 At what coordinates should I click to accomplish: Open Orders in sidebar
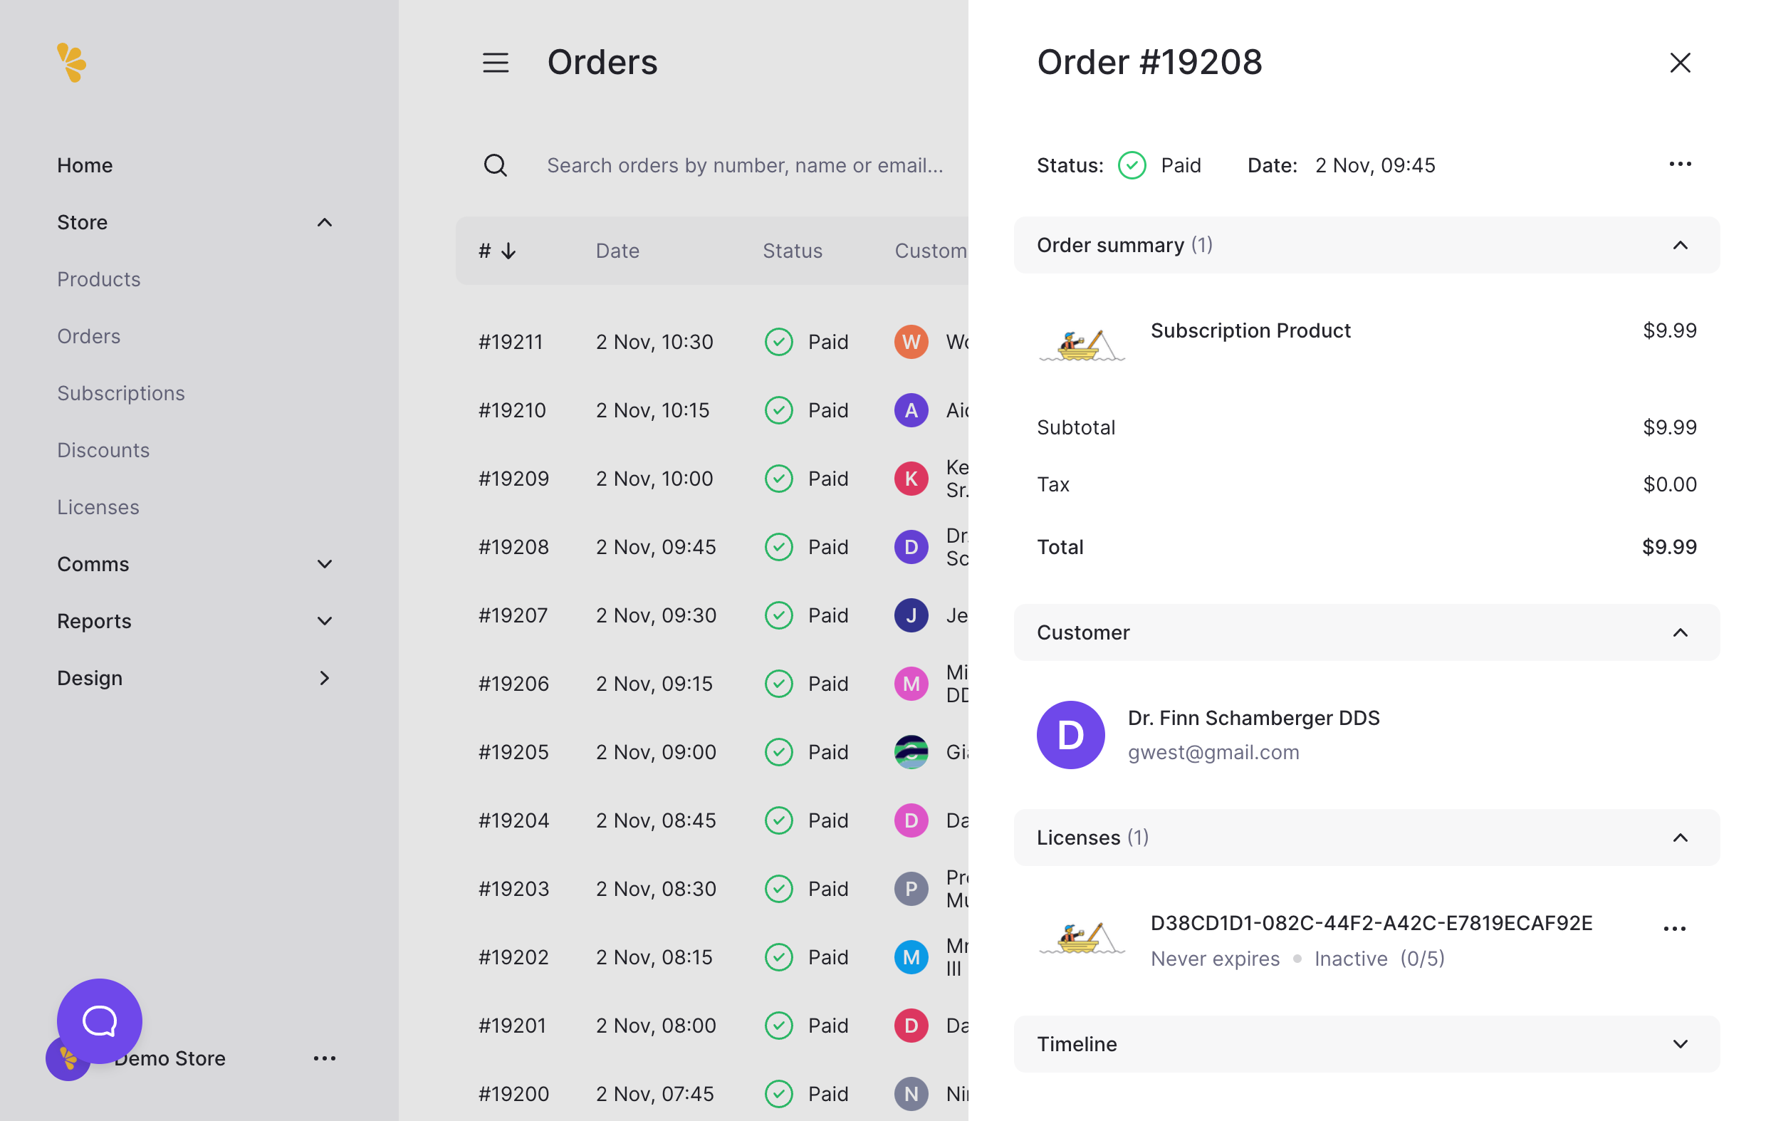(89, 336)
